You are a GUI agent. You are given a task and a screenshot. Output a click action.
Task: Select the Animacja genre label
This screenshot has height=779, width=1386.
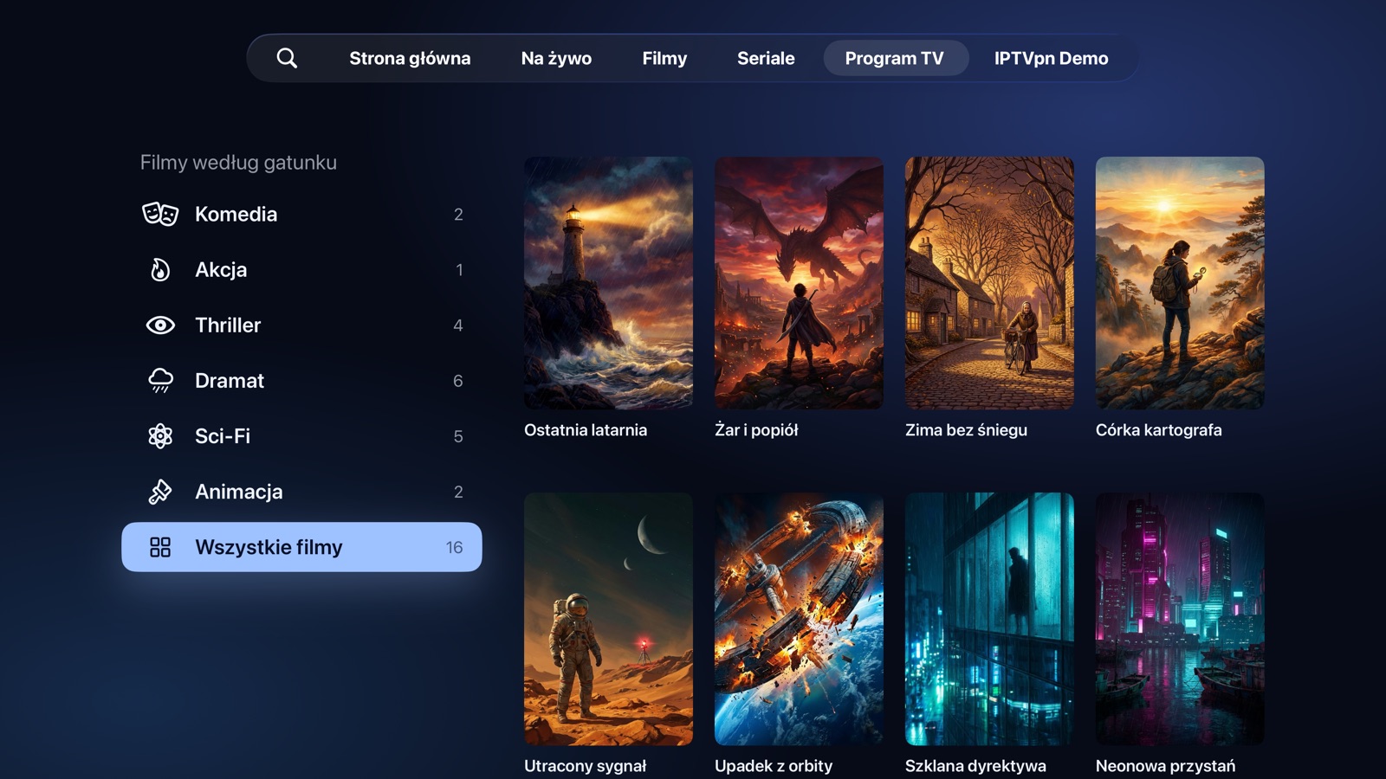(239, 492)
